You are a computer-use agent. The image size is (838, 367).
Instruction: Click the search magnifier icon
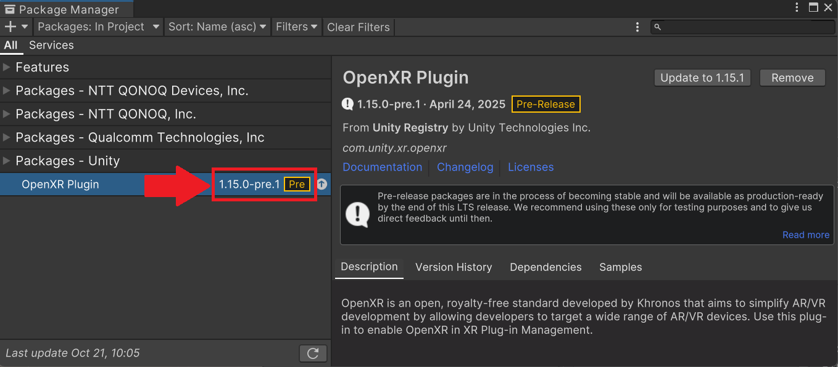(x=658, y=27)
